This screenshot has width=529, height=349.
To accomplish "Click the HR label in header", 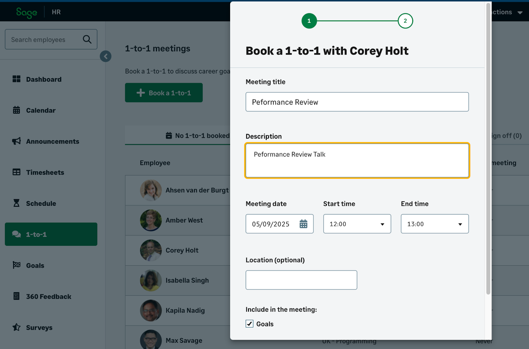I will tap(56, 12).
